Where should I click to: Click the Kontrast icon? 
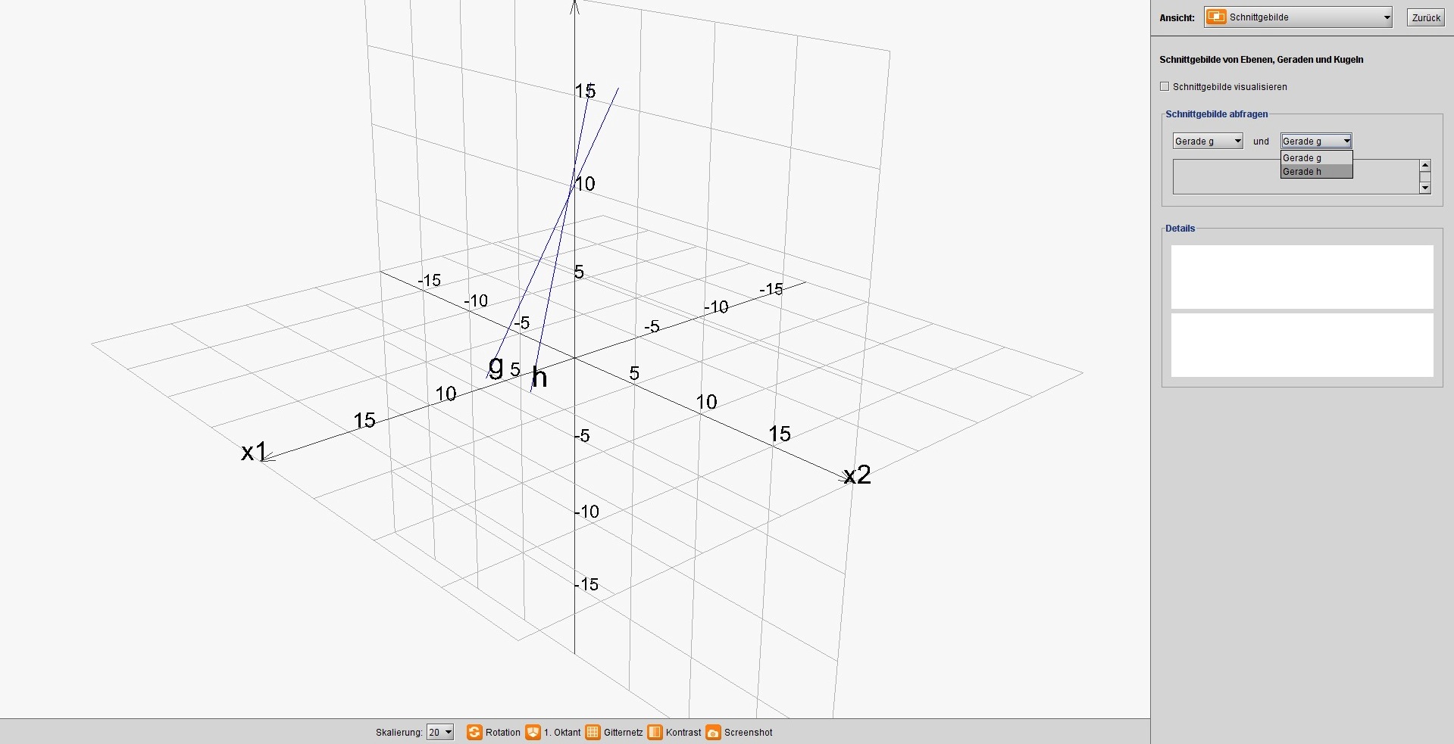(655, 732)
